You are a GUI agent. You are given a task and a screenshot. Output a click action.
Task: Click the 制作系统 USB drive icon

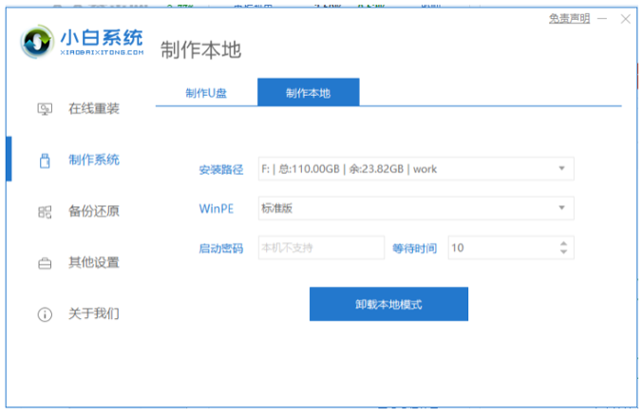44,160
